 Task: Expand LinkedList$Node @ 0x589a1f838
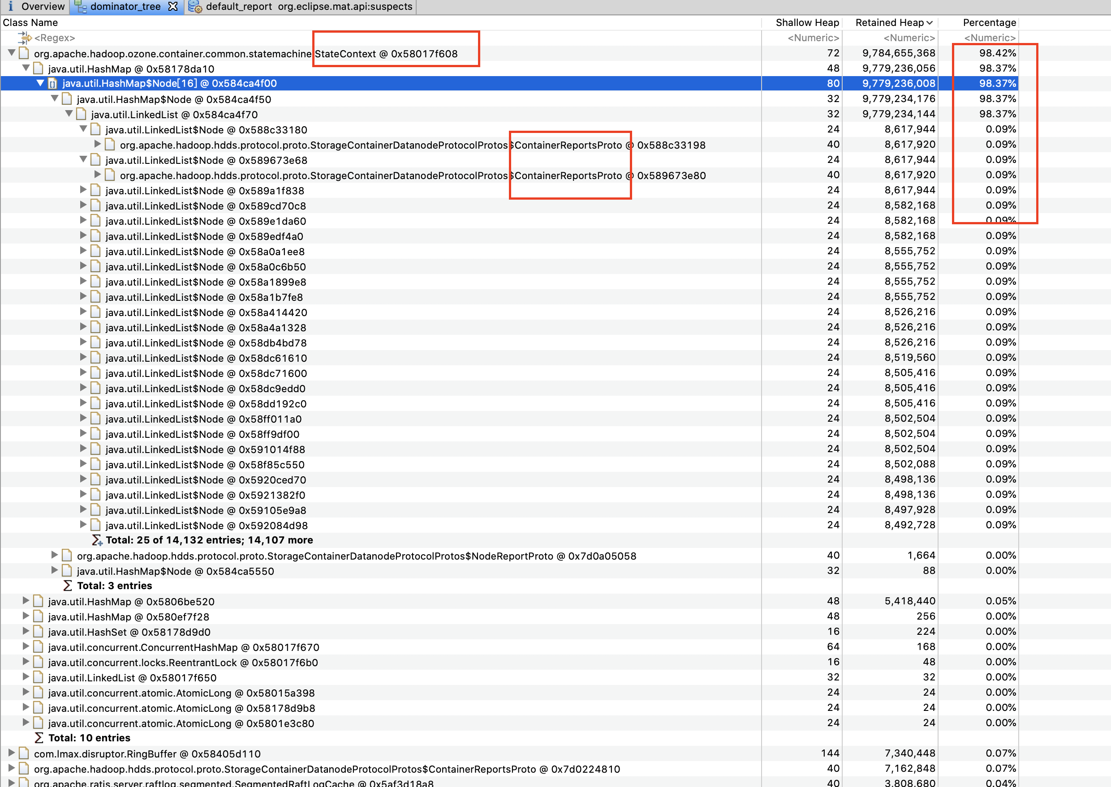83,190
